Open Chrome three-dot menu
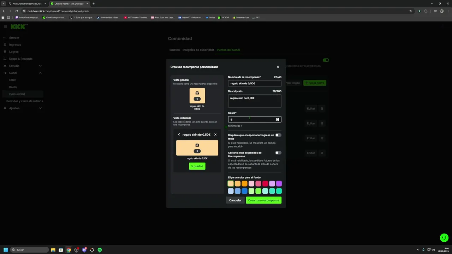 click(x=448, y=11)
